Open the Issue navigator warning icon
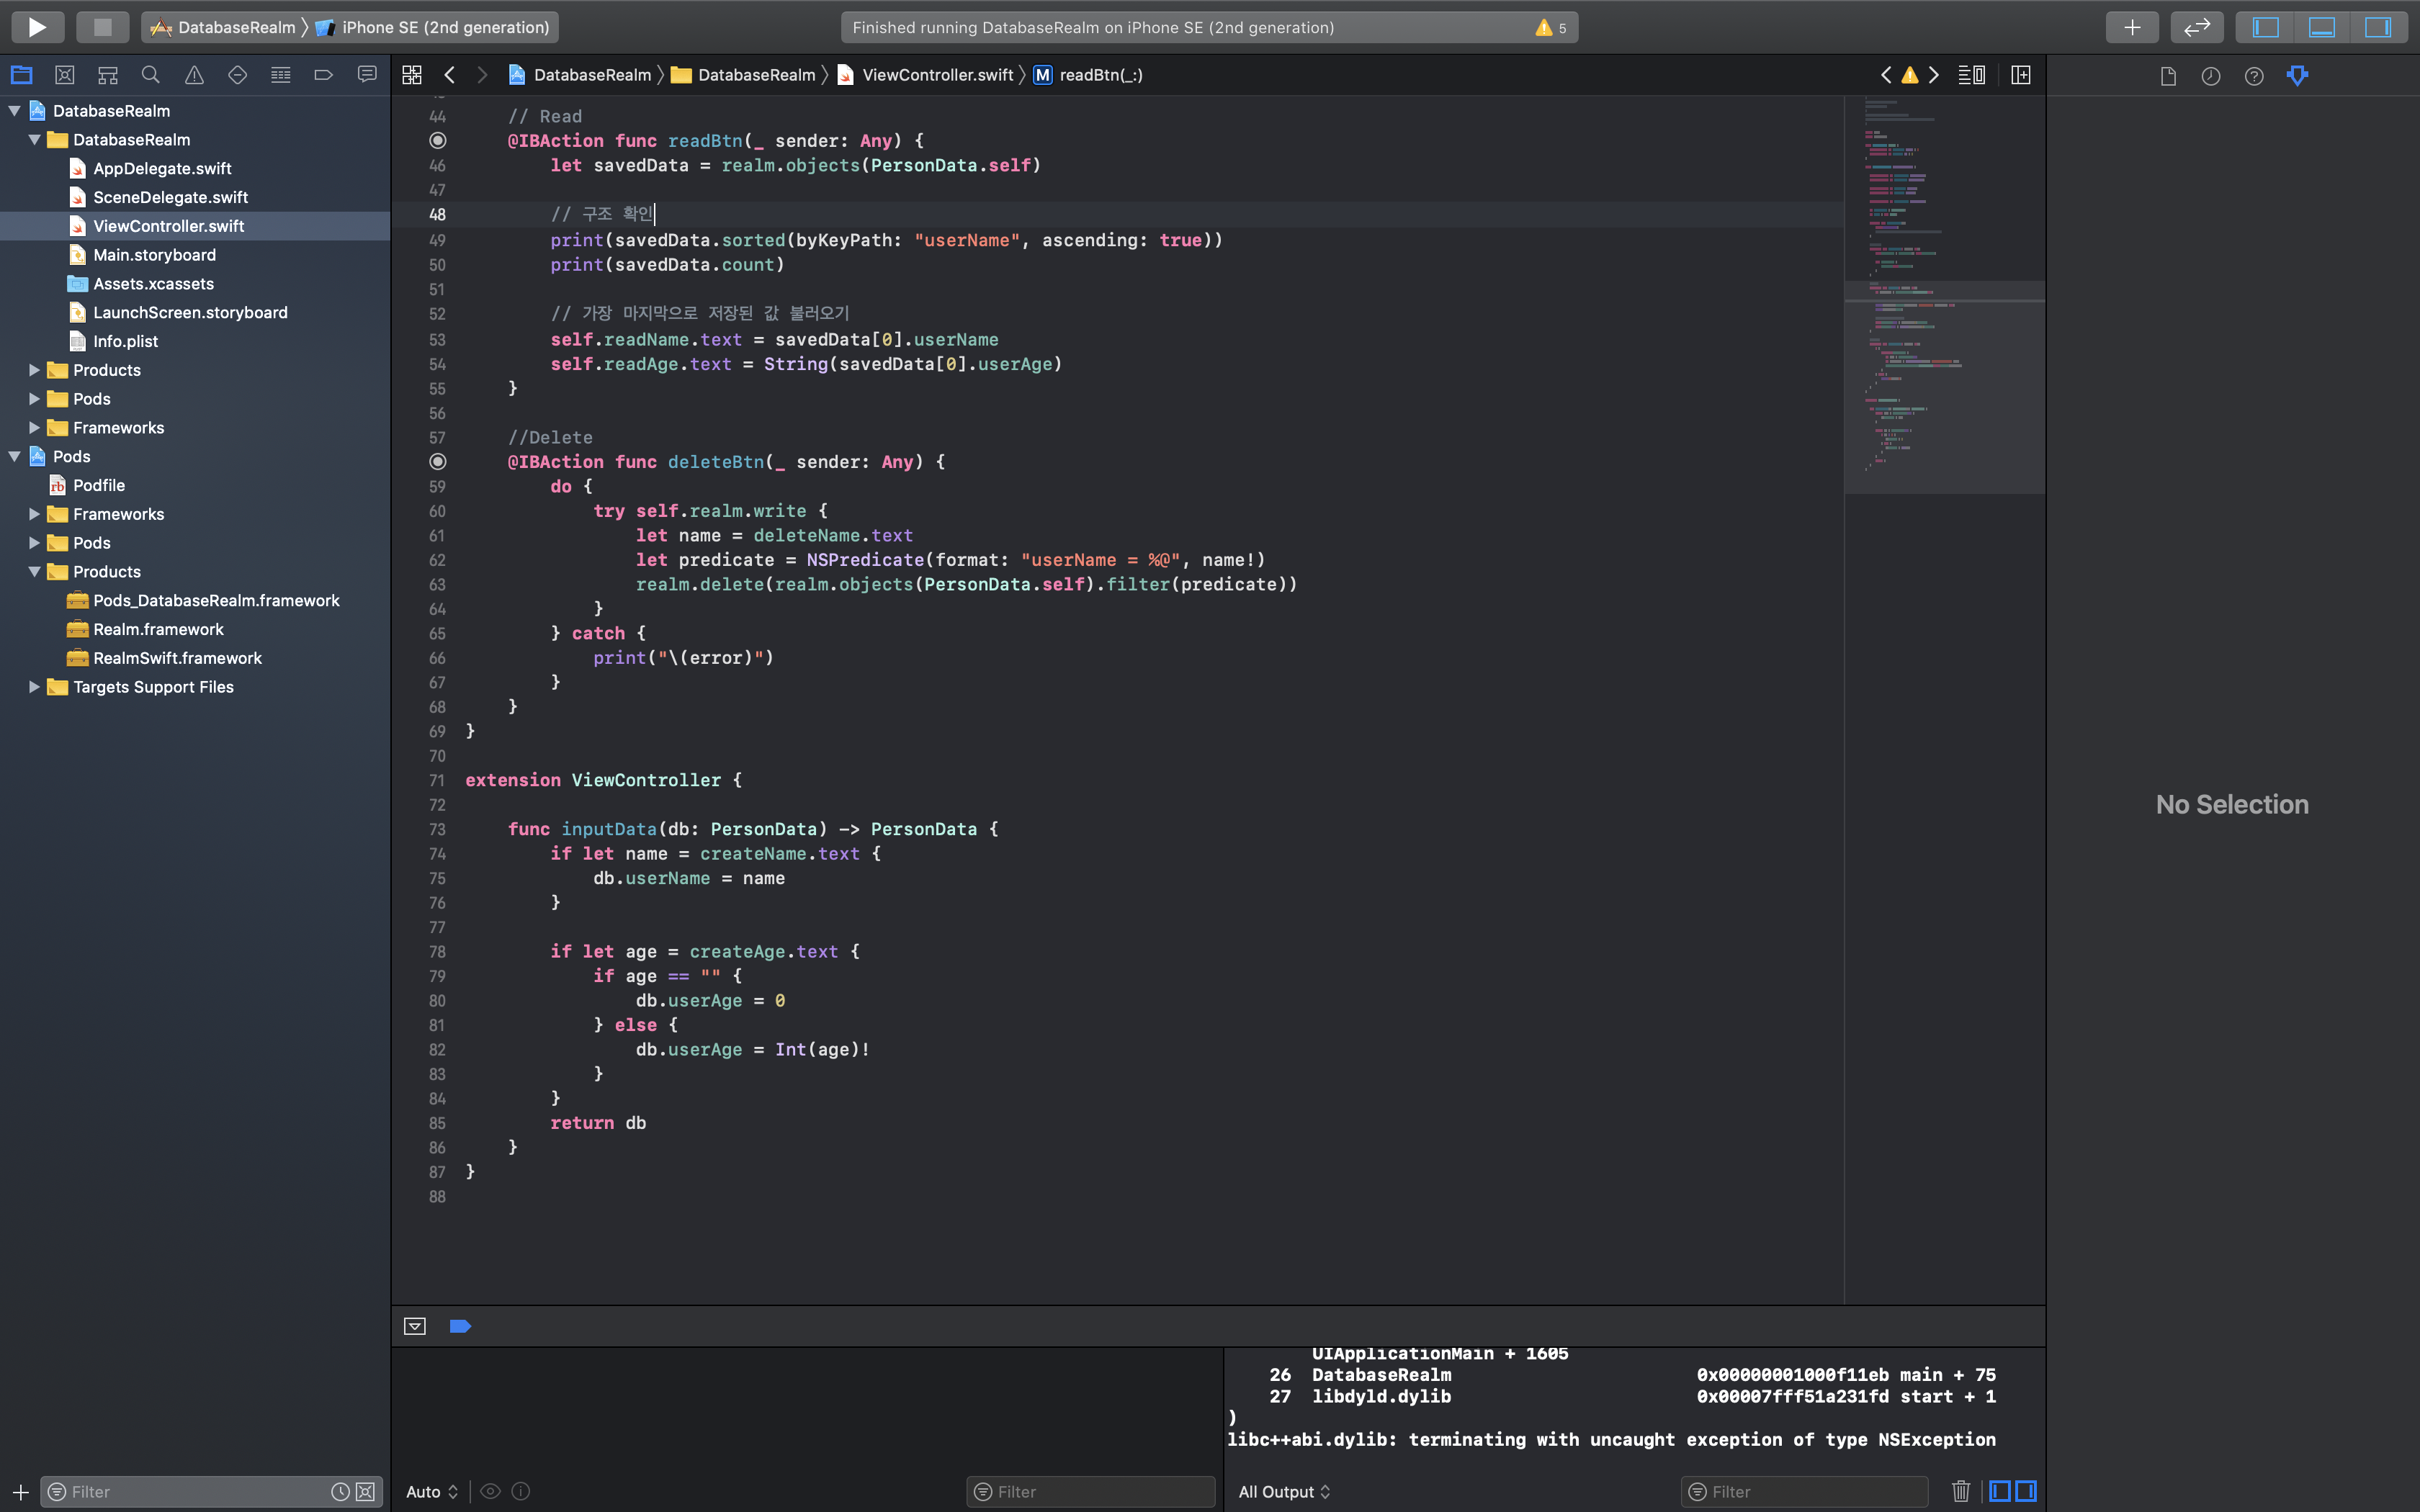This screenshot has width=2420, height=1512. pos(194,75)
